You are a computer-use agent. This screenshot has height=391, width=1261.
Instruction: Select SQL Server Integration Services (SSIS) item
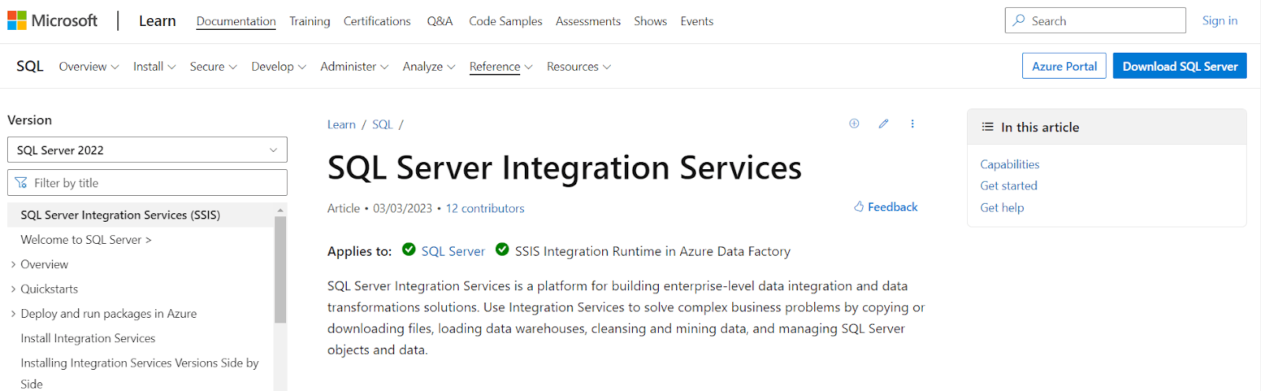click(x=140, y=215)
